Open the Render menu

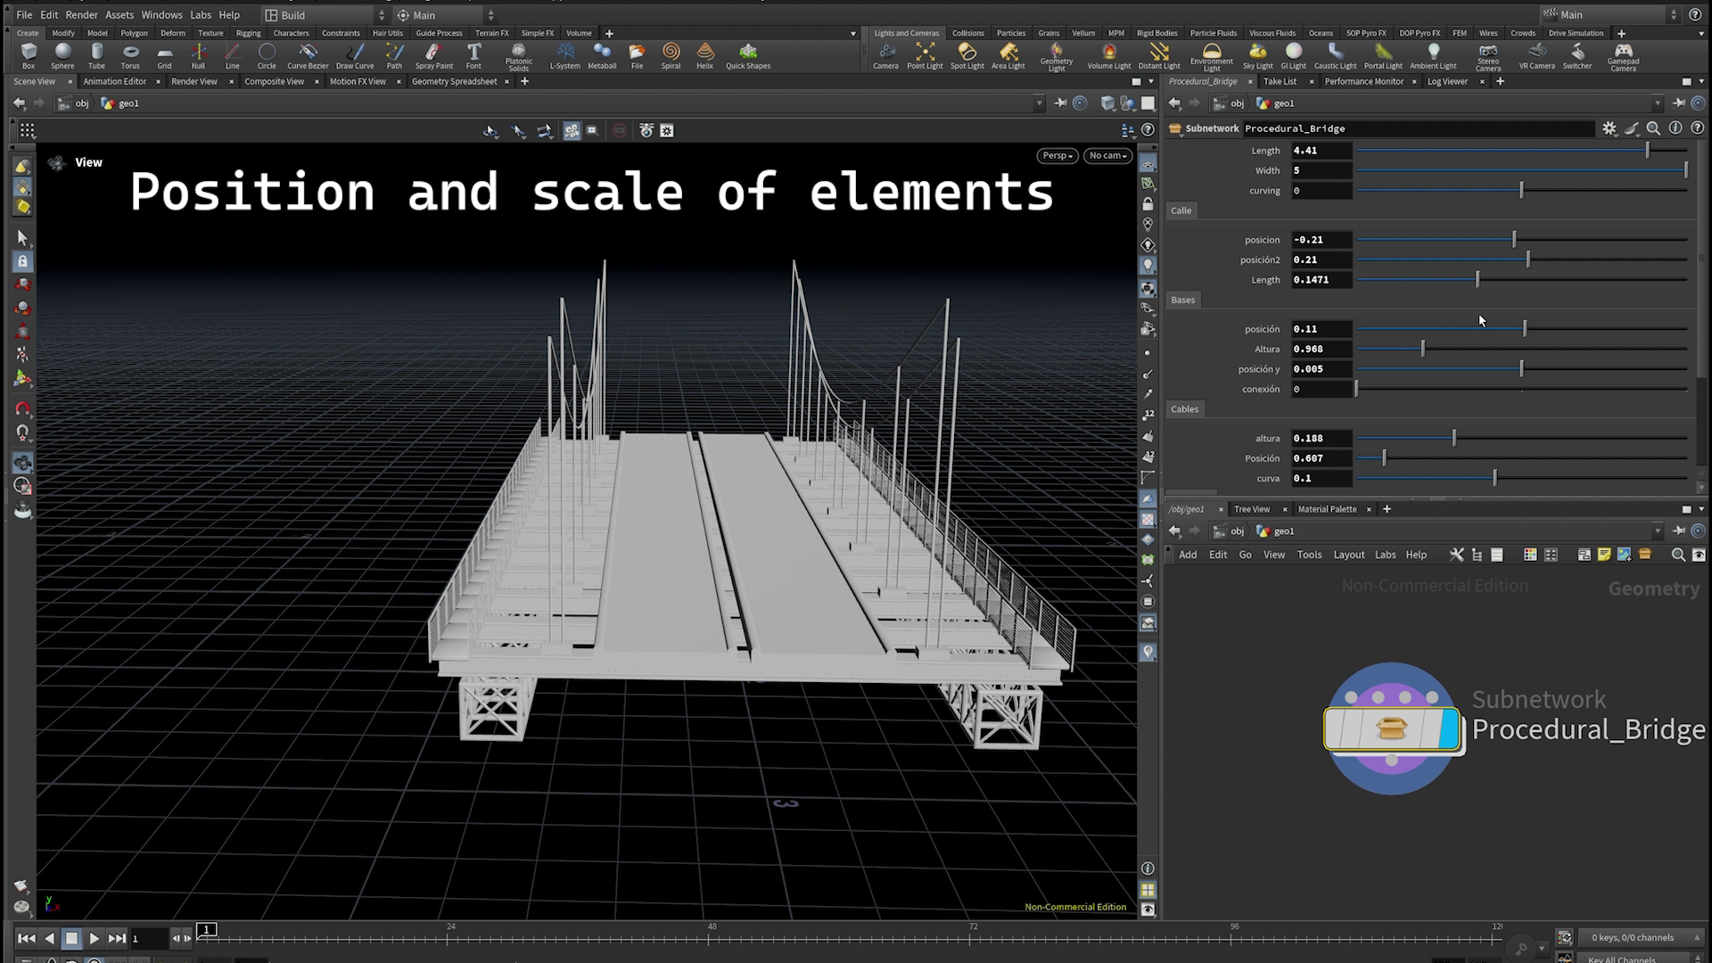tap(81, 15)
